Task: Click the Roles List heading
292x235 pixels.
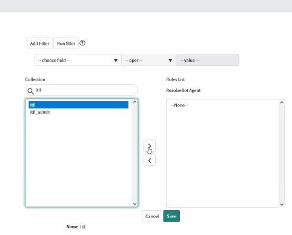Action: coord(176,79)
